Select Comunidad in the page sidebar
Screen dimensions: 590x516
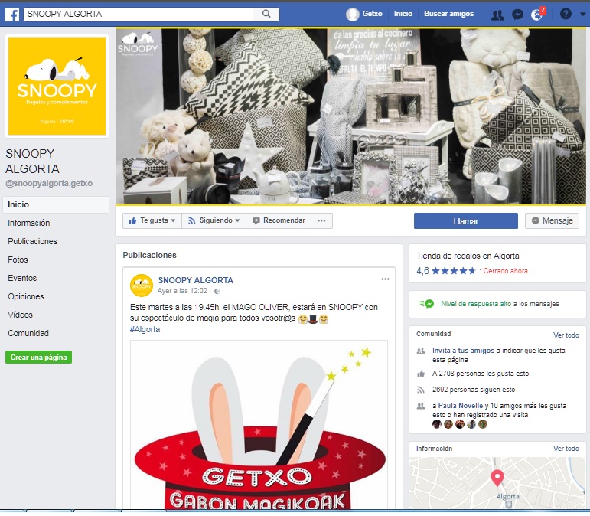28,333
